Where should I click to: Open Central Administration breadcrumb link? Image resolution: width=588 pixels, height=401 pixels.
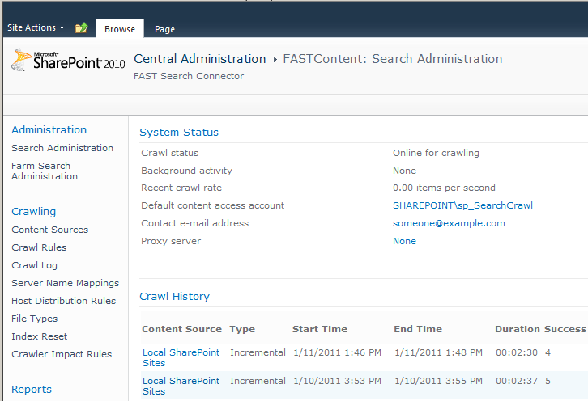tap(199, 59)
